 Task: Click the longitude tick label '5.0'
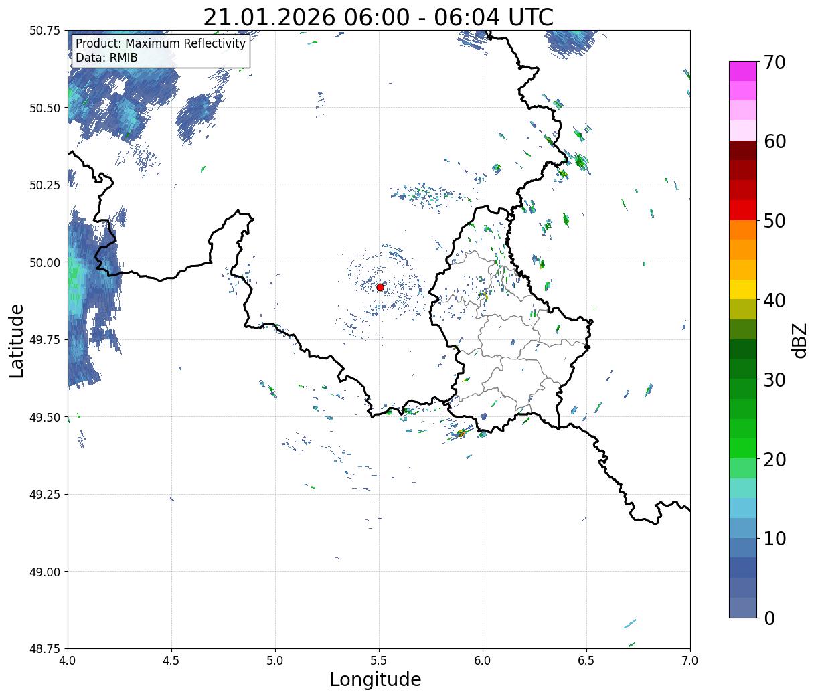[x=275, y=660]
